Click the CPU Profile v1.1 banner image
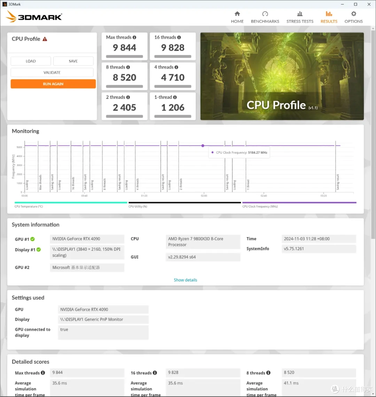Viewport: 376px width, 397px height. click(x=282, y=76)
